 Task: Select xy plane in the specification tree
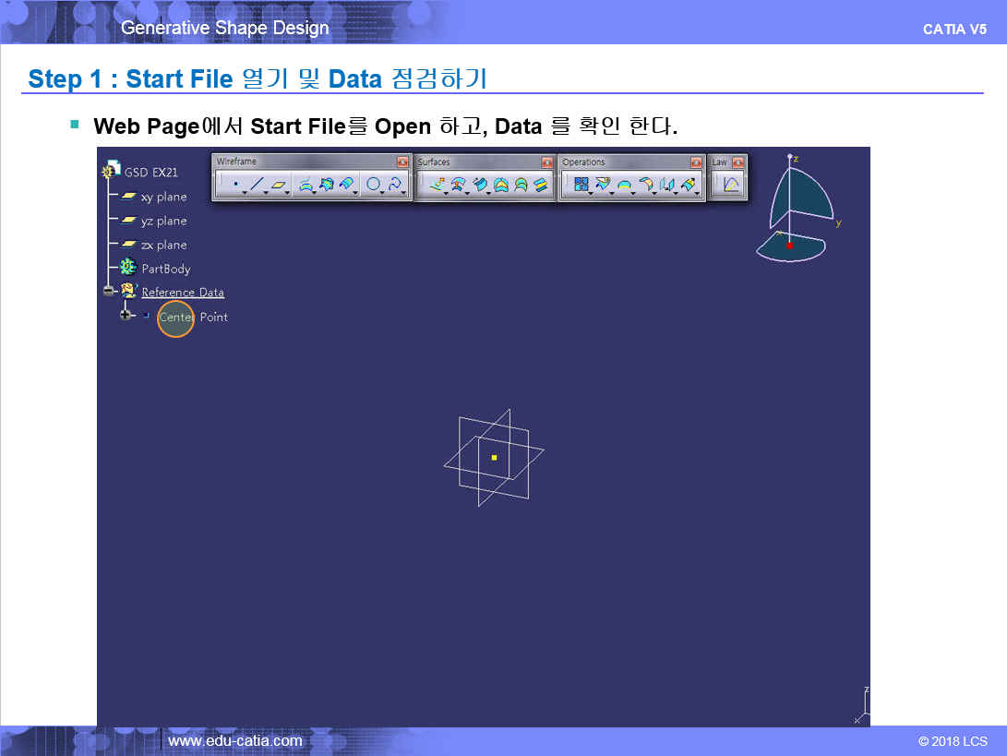(x=163, y=197)
